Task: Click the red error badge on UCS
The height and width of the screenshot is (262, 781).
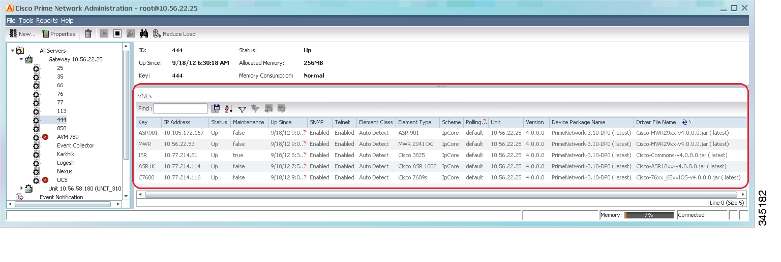Action: (45, 180)
